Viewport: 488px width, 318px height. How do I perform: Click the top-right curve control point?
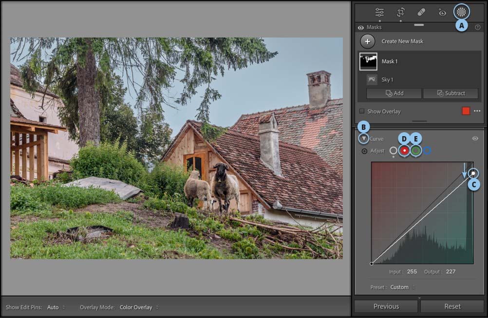click(x=473, y=173)
